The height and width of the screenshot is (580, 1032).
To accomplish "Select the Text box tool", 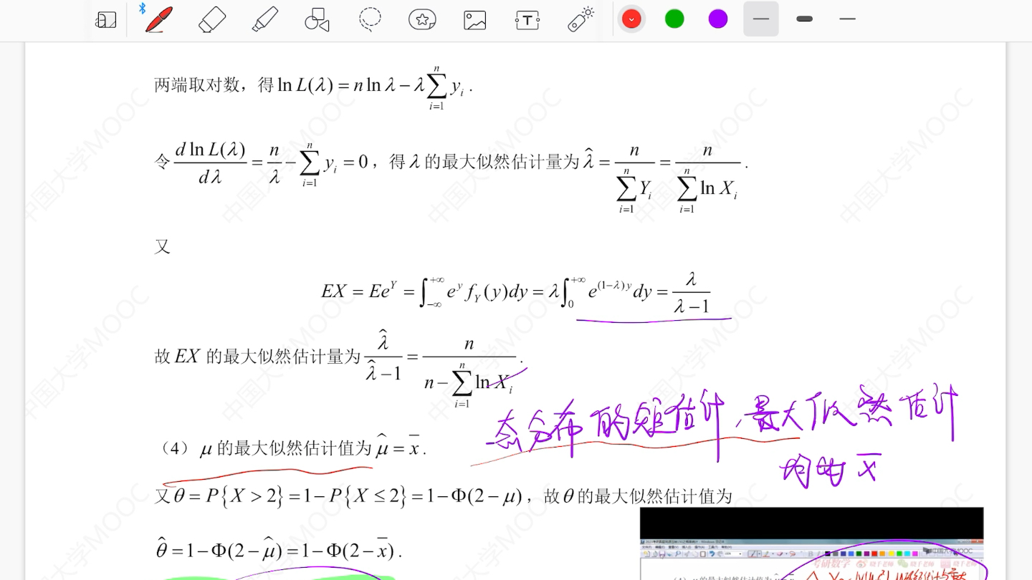I will point(527,20).
